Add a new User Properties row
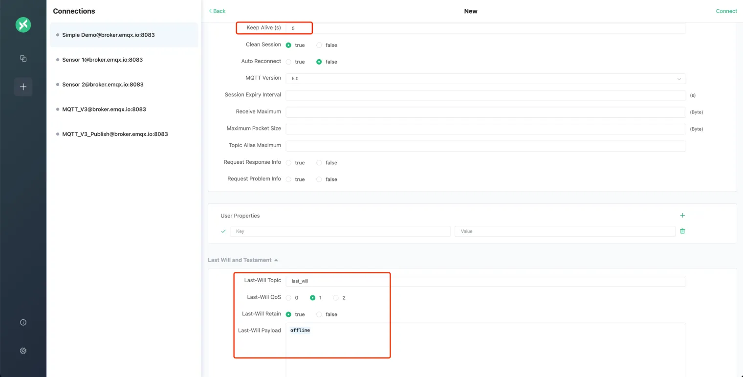The height and width of the screenshot is (377, 743). pos(682,215)
